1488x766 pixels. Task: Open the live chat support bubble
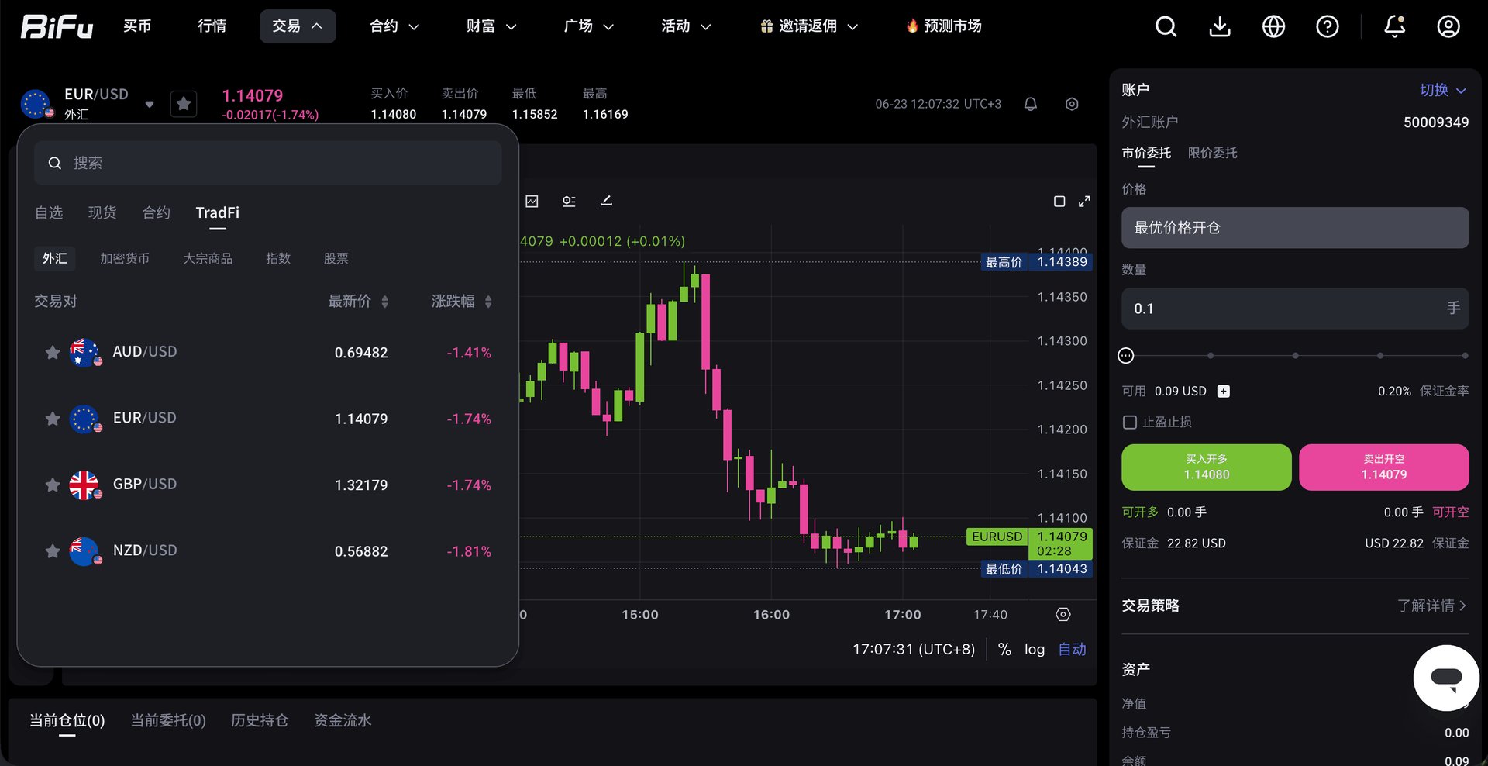click(x=1446, y=678)
